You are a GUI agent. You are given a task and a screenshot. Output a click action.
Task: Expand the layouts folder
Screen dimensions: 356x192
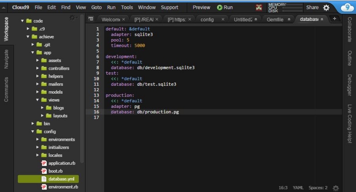tap(42, 116)
